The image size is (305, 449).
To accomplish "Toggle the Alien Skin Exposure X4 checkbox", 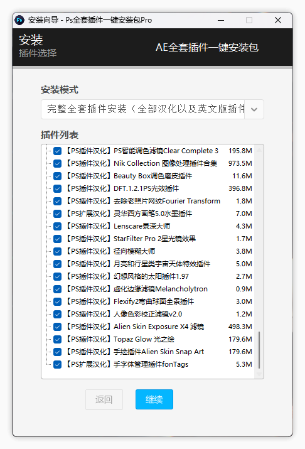I will tap(58, 327).
